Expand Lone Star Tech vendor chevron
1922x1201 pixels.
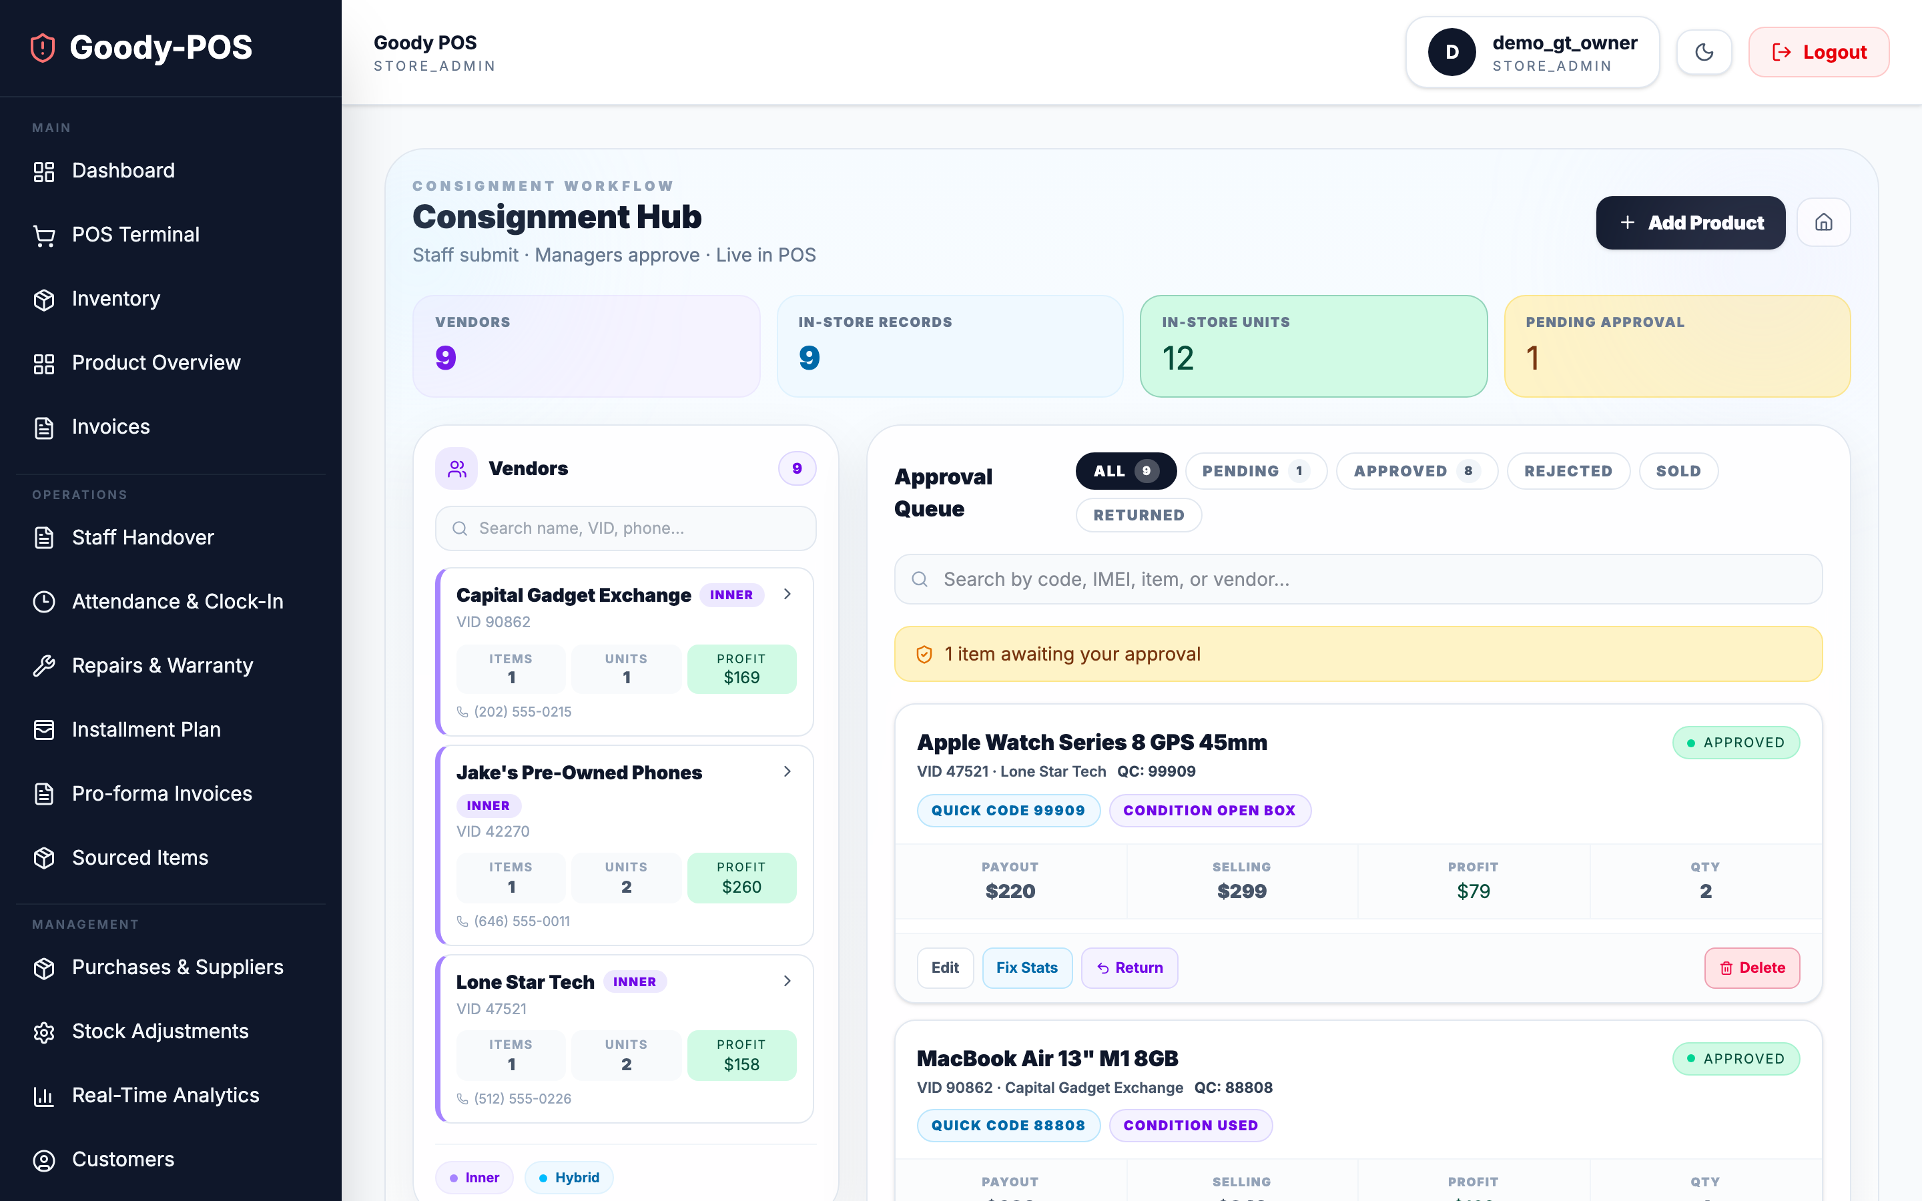[787, 981]
